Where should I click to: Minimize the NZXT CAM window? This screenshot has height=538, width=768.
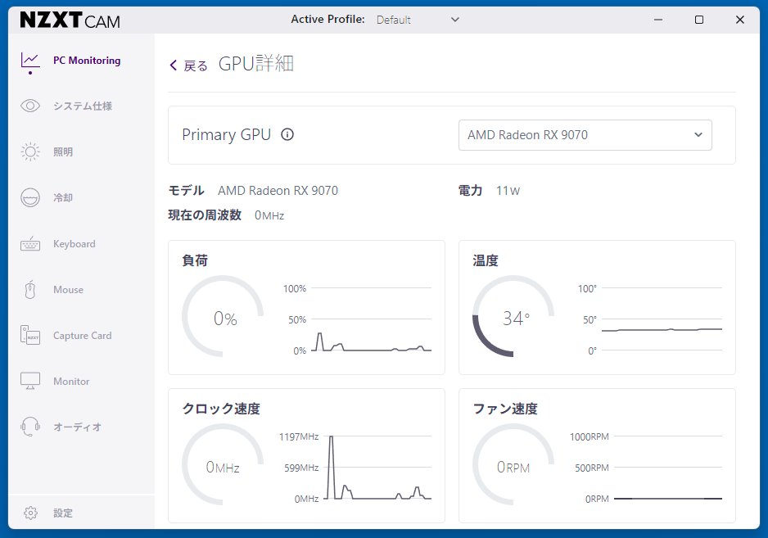click(x=658, y=20)
